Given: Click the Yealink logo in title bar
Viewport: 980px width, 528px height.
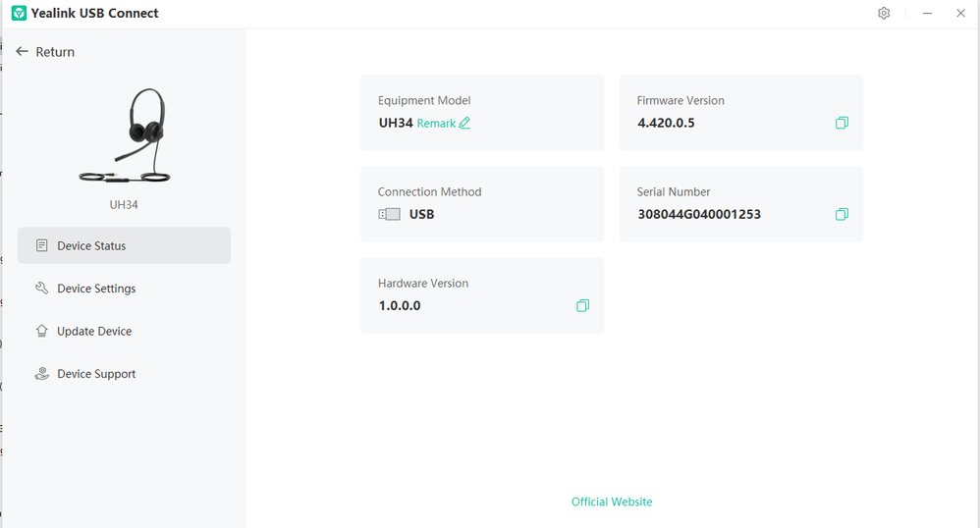Looking at the screenshot, I should [x=19, y=14].
